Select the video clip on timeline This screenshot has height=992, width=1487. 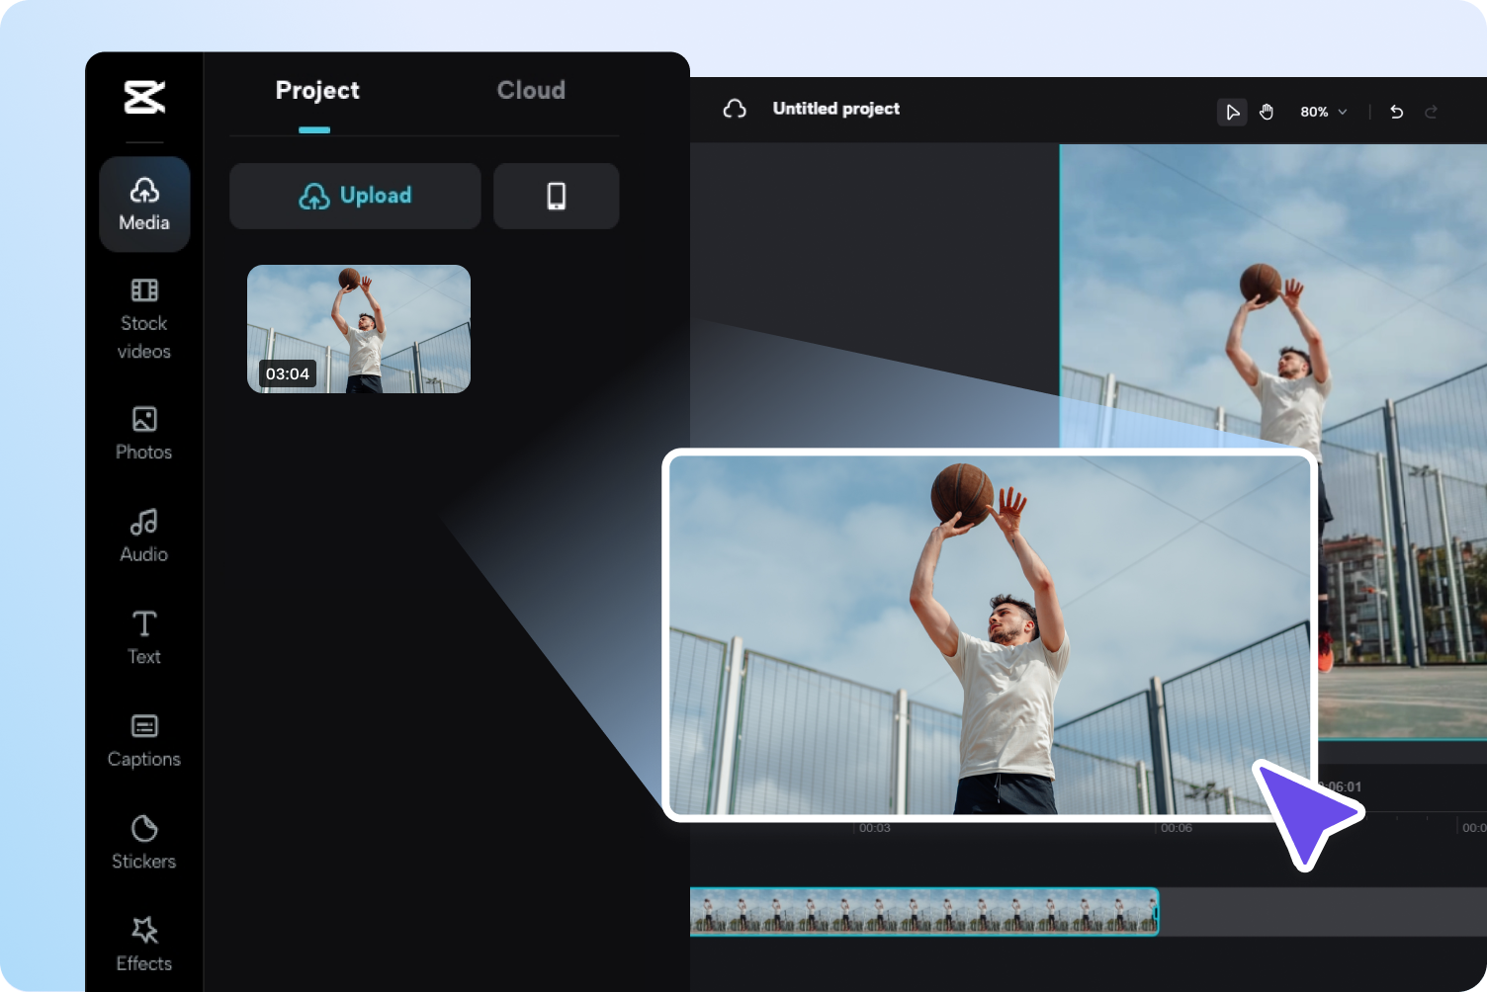point(923,912)
